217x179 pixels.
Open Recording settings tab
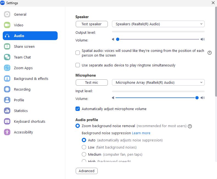[30, 89]
